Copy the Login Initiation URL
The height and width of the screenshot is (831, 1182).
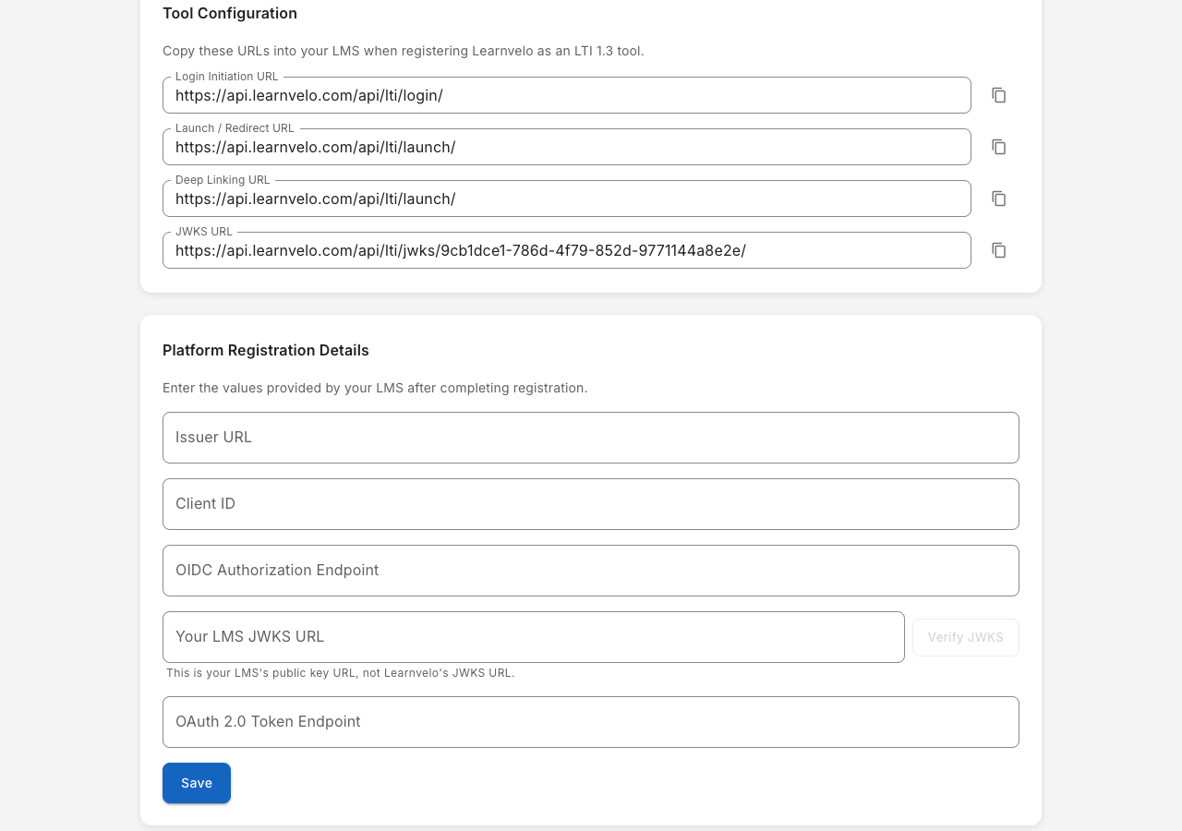[998, 95]
